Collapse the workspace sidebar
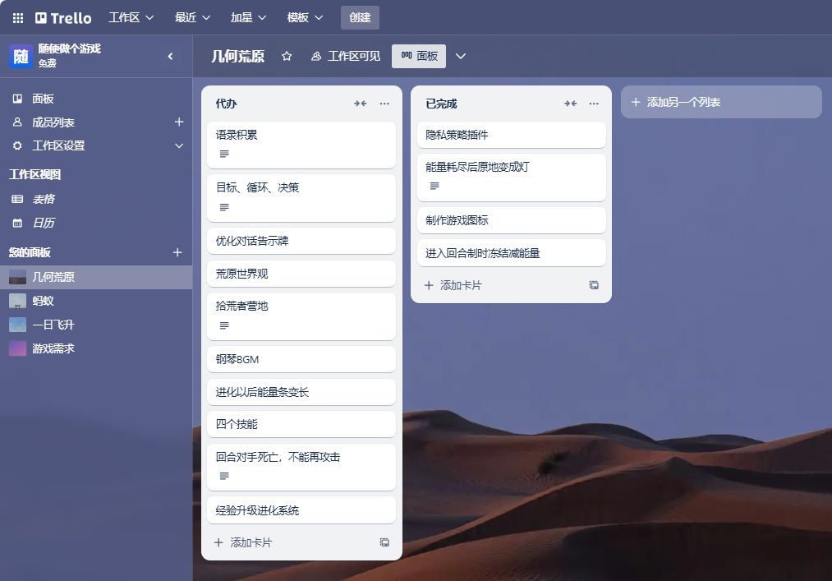Viewport: 832px width, 581px height. 170,57
